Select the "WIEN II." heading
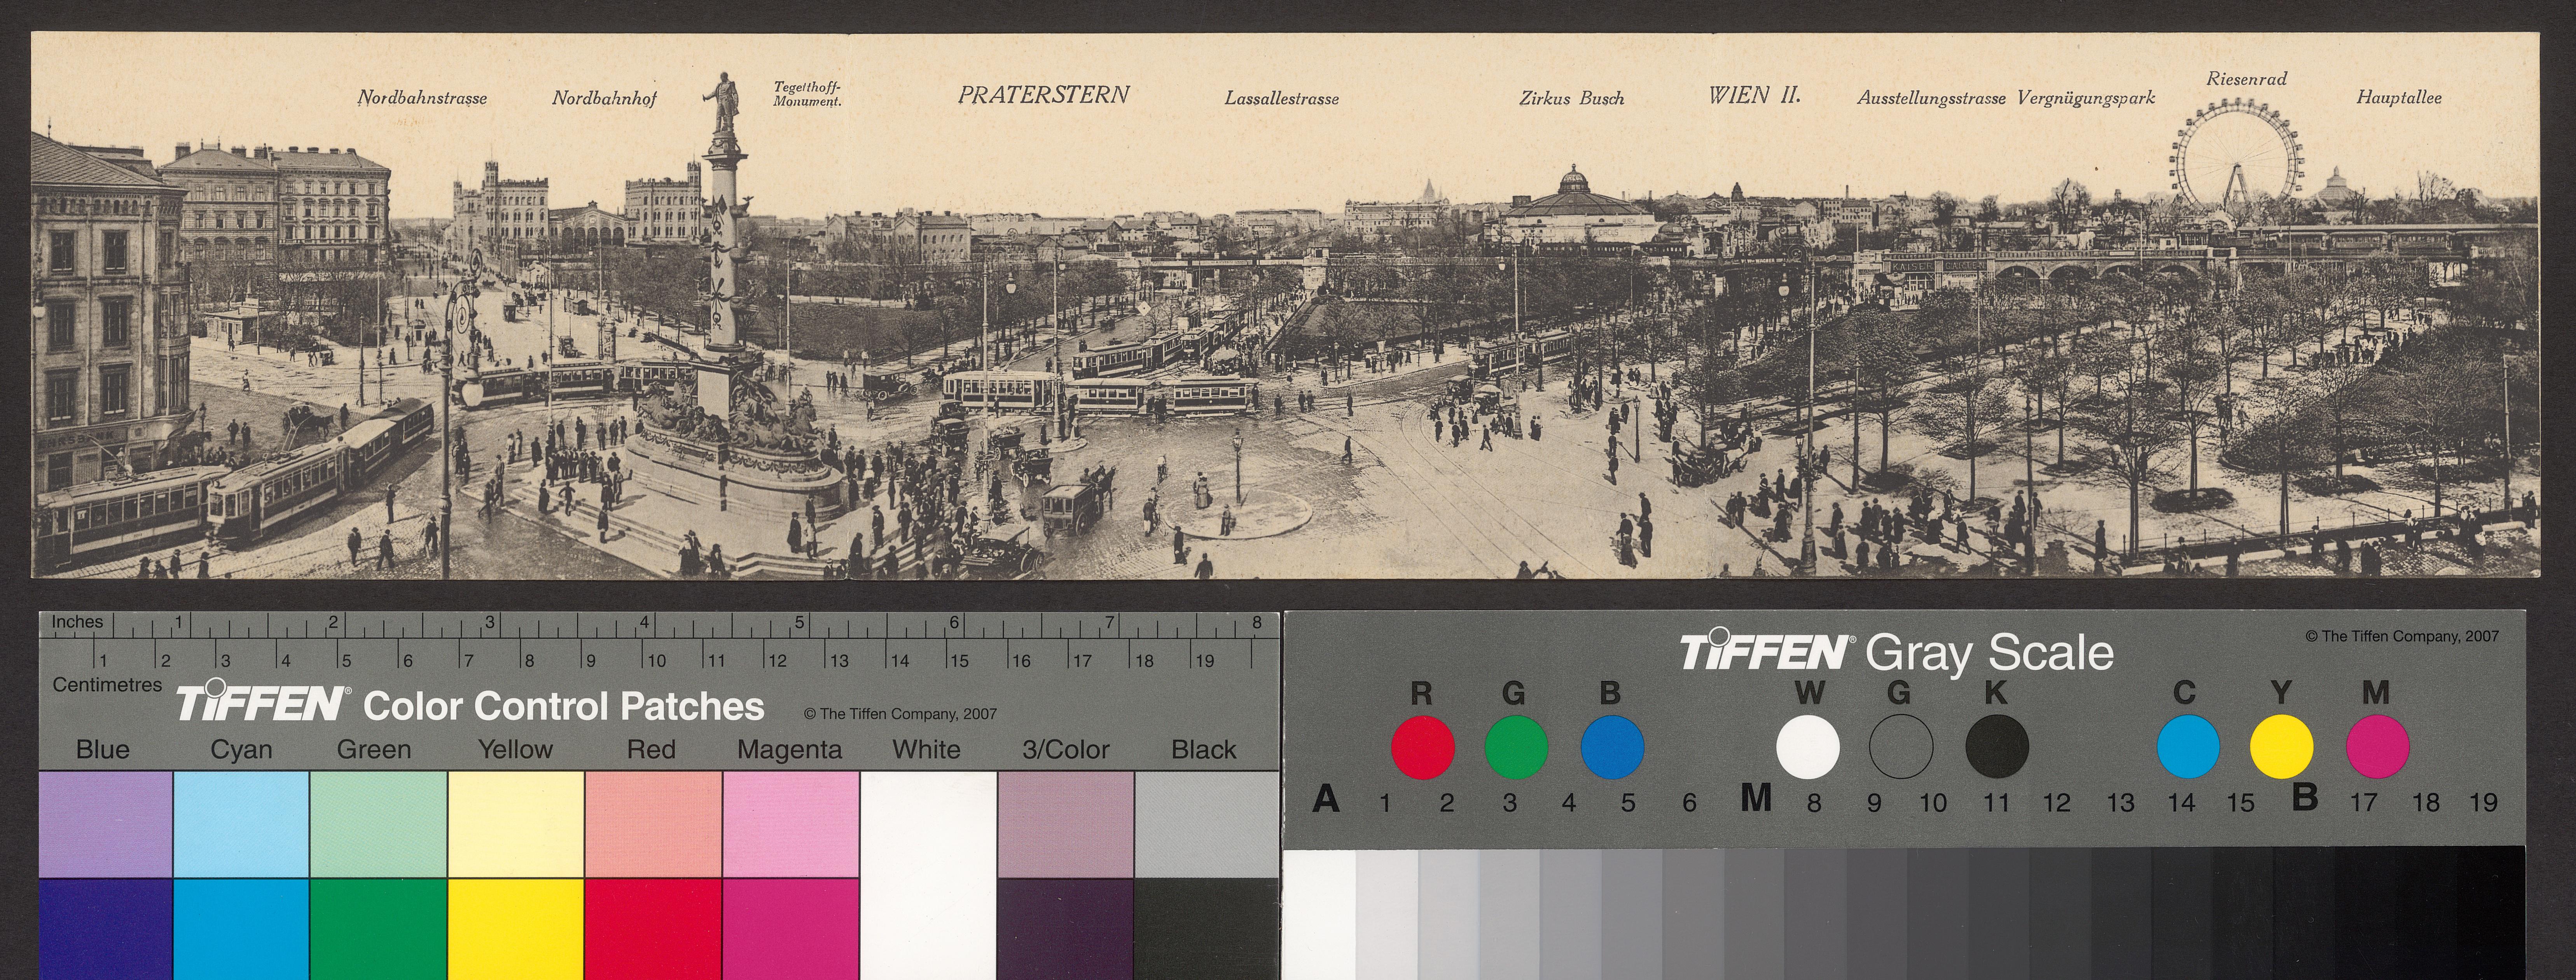2576x980 pixels. click(1754, 95)
